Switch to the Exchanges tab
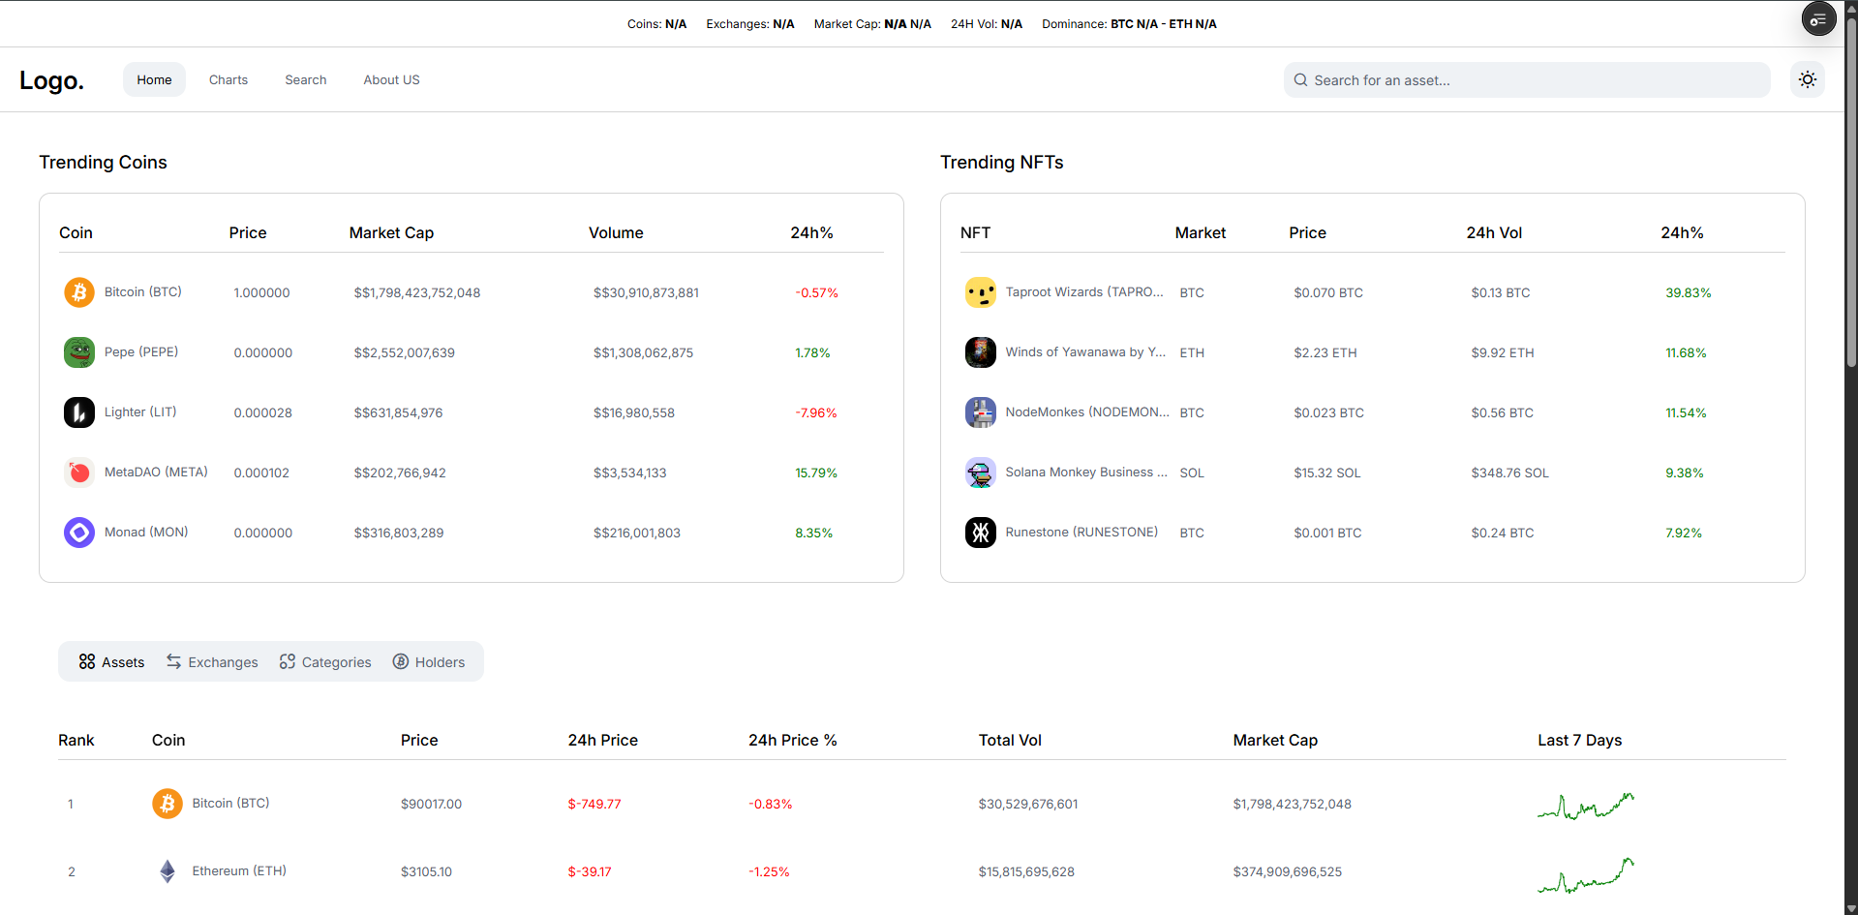Viewport: 1858px width, 915px height. (212, 662)
